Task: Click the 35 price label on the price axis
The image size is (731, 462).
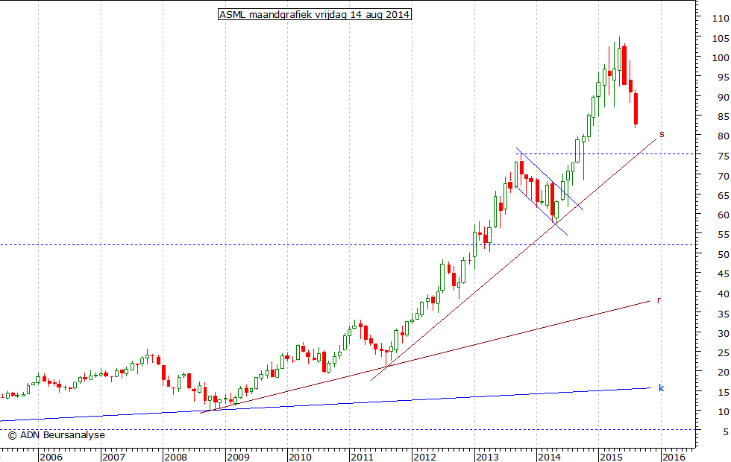Action: coord(724,314)
